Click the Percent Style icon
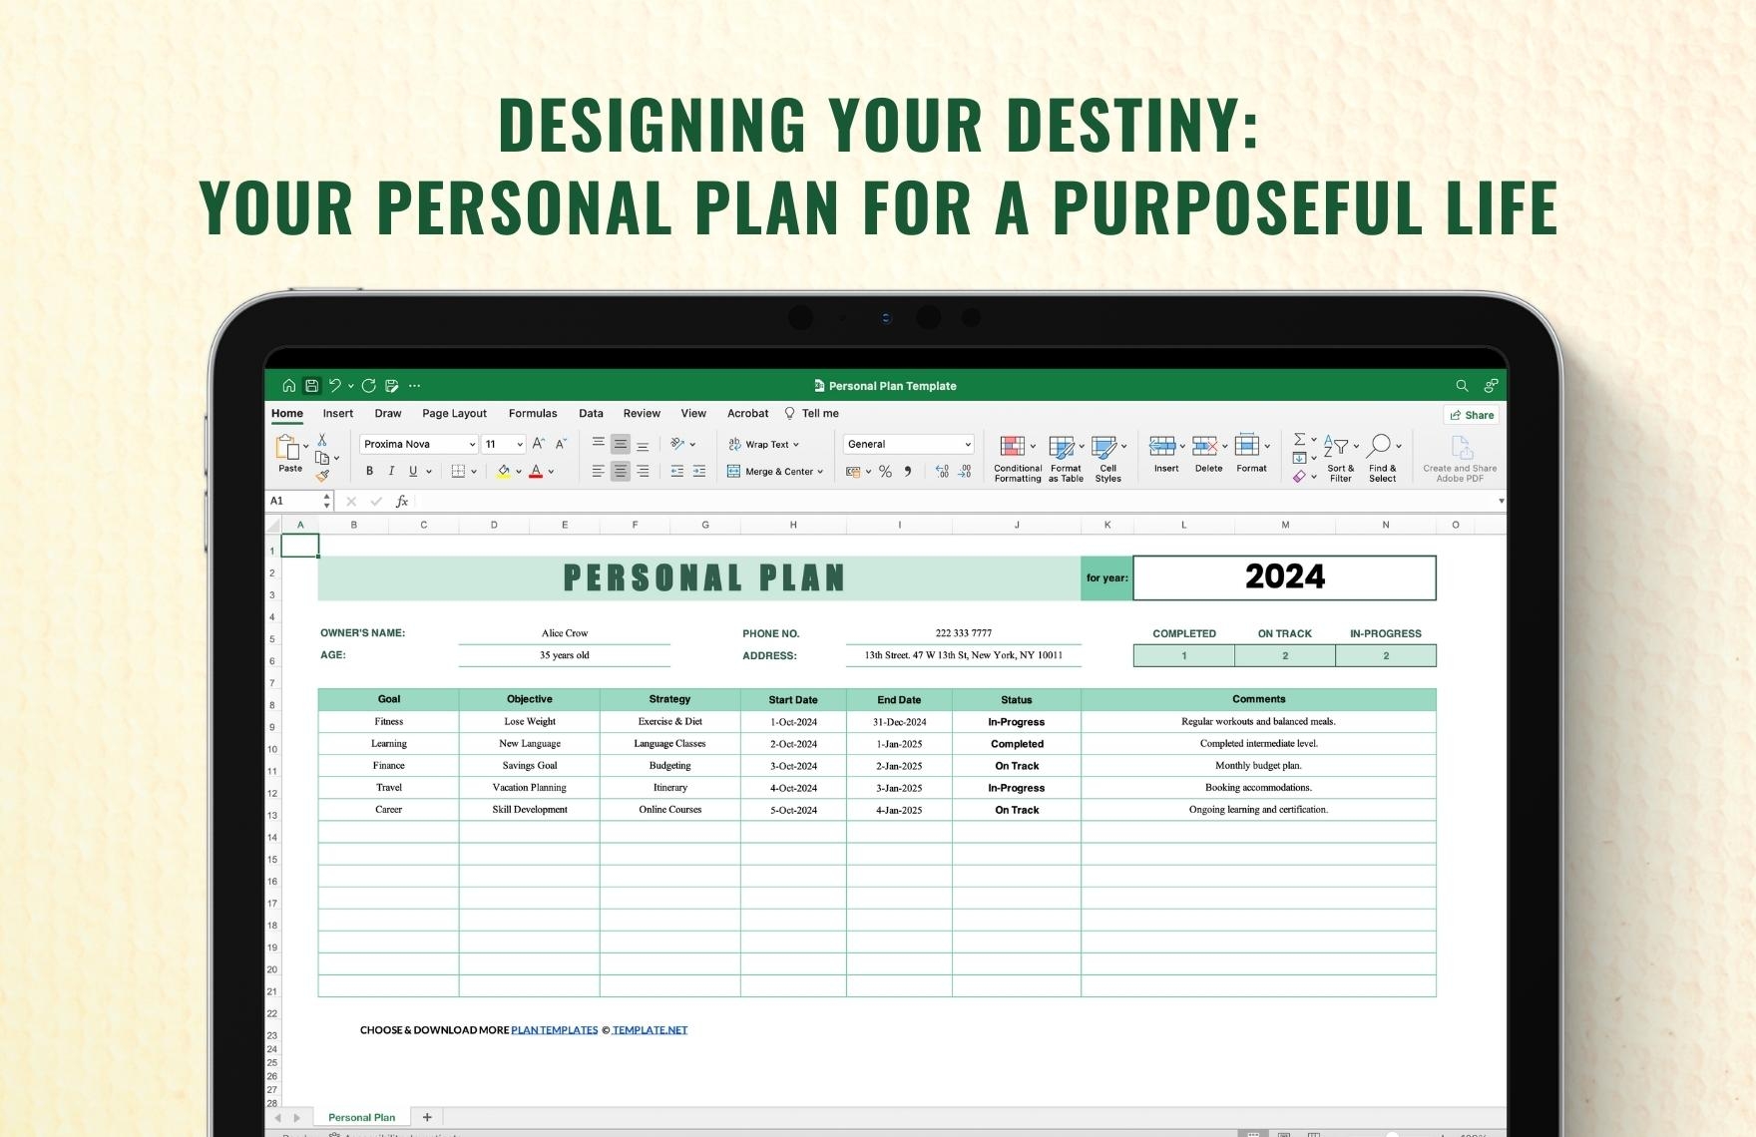 [x=885, y=472]
